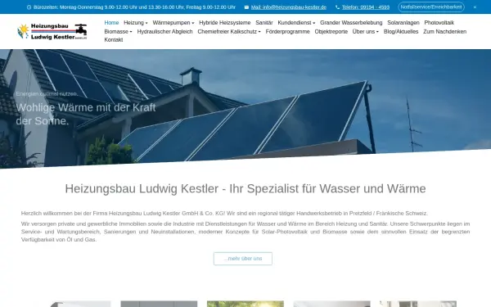This screenshot has width=491, height=307.
Task: Click hero headline 'Wohlige Wärme mit der Kraft der Sonne.'
Action: 86,114
